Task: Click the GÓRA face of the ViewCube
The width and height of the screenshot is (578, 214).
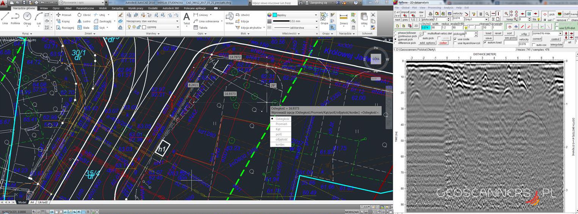Action: click(x=376, y=59)
